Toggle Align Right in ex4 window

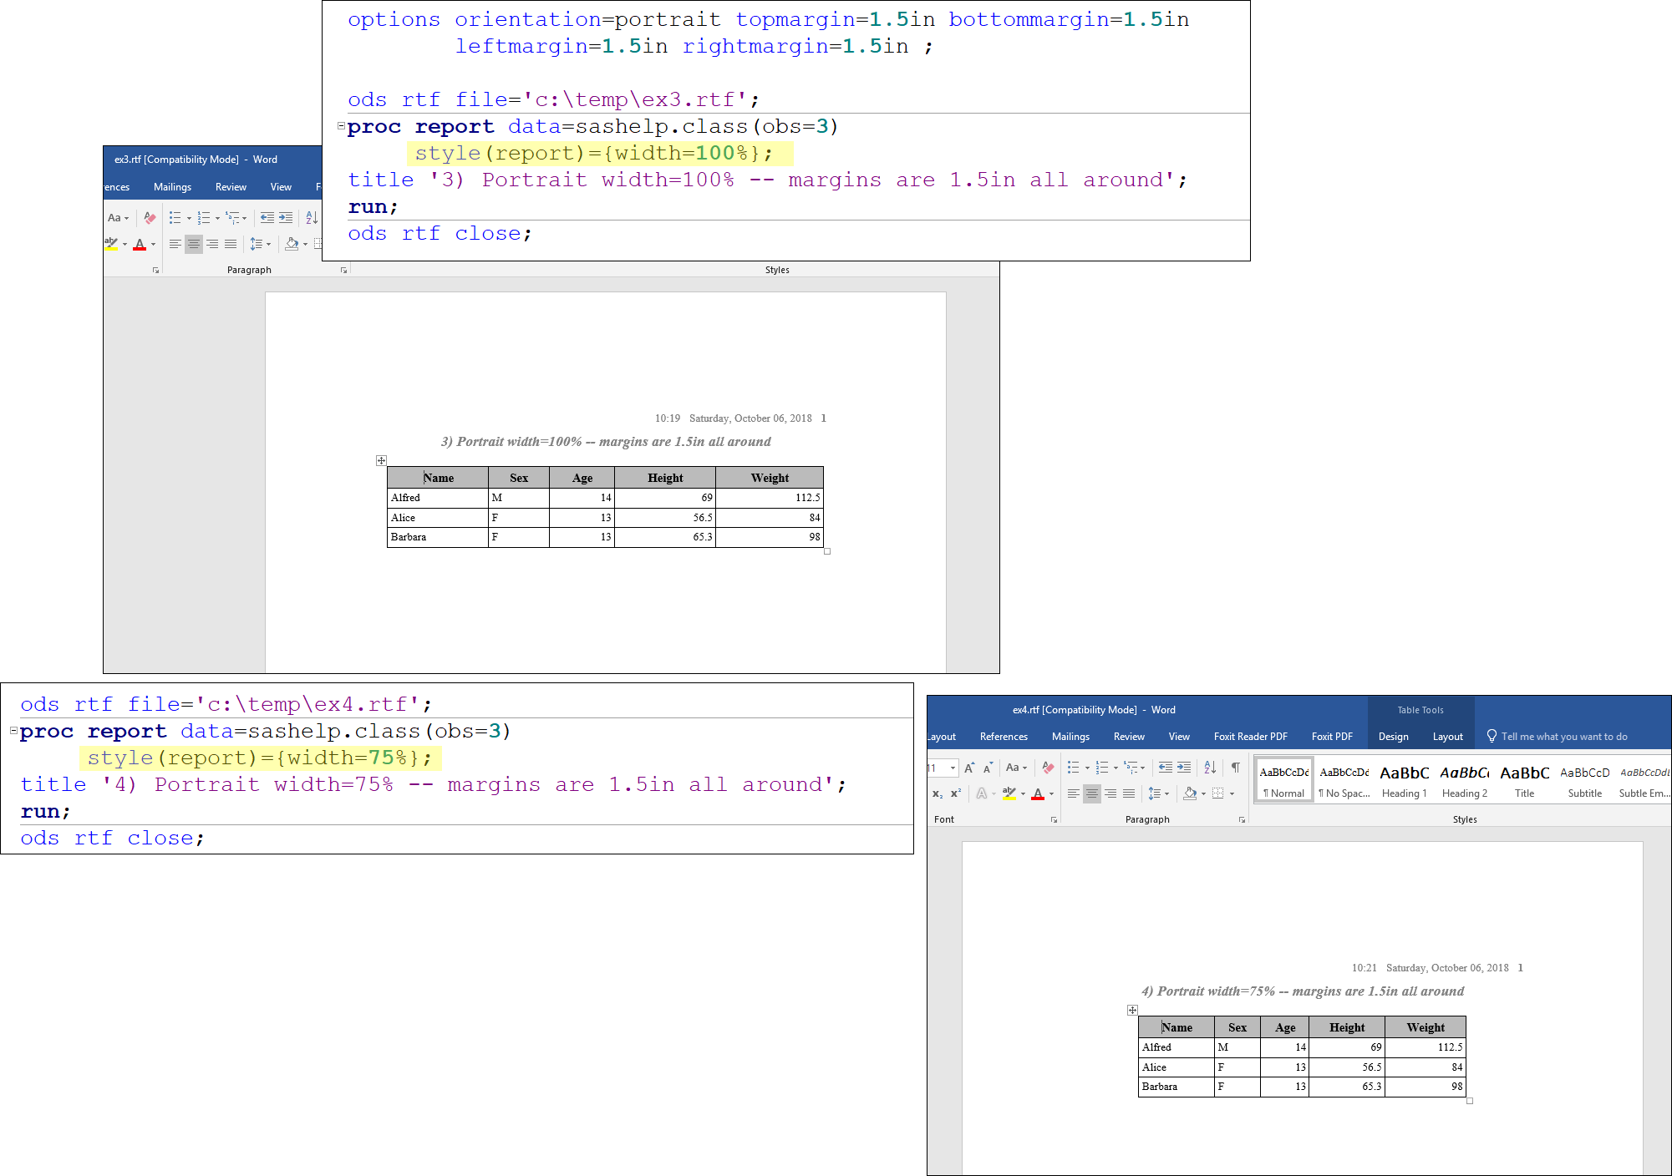1110,793
